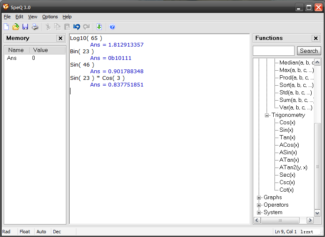Click the Log10( 65 ) expression line
The image size is (325, 237).
[x=86, y=38]
